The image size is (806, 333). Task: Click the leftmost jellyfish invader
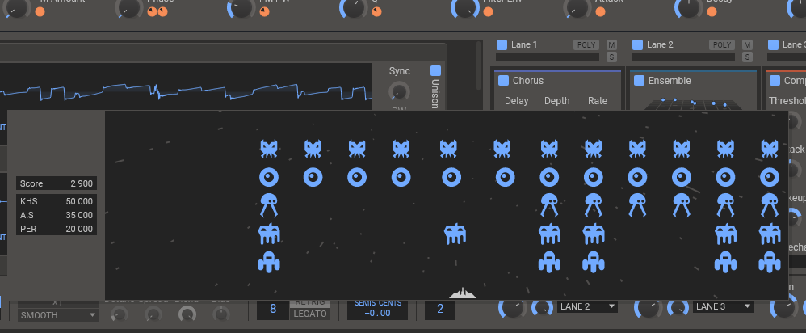pyautogui.click(x=269, y=204)
